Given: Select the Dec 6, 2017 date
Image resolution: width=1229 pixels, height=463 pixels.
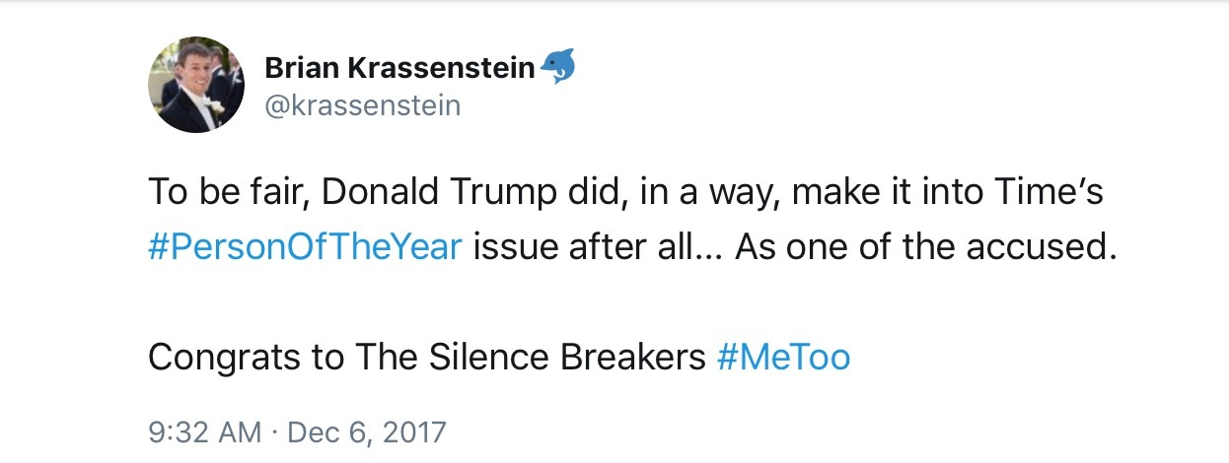Looking at the screenshot, I should [x=367, y=431].
